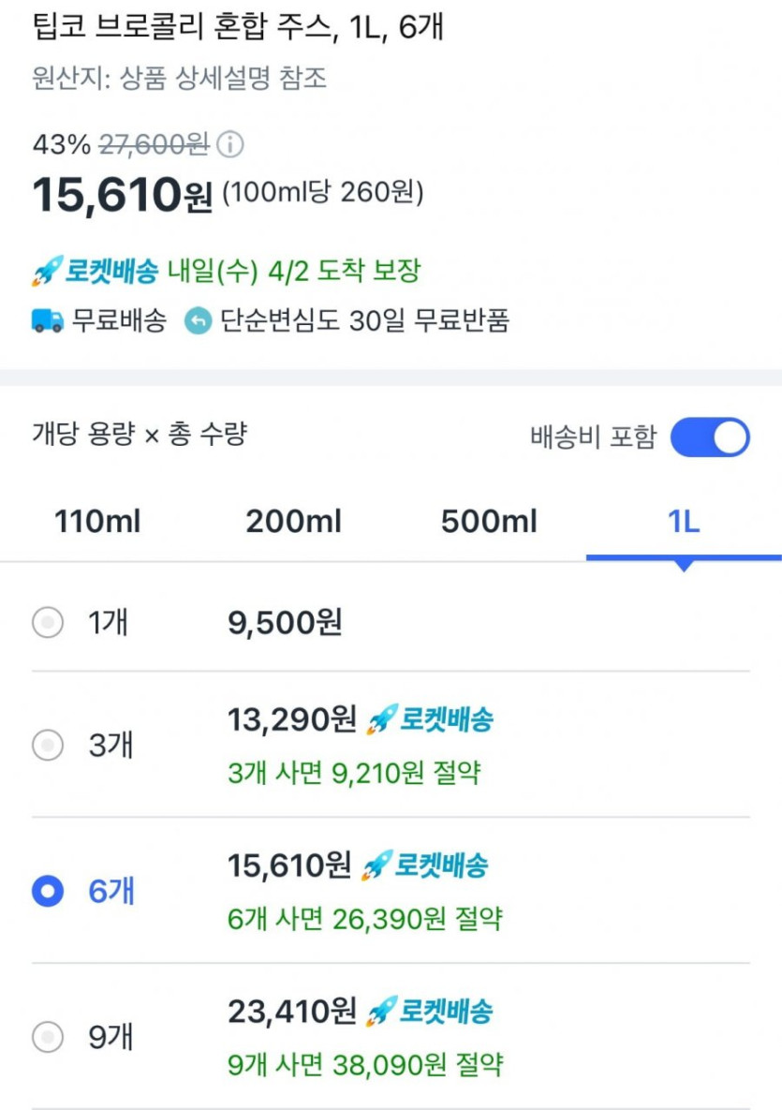Click the price info icon beside 27,600원
The height and width of the screenshot is (1110, 782).
tap(230, 145)
